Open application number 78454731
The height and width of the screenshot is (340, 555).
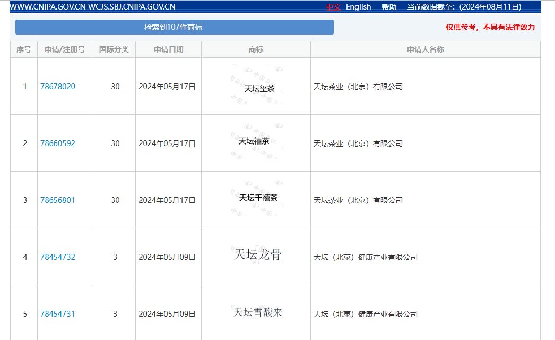pyautogui.click(x=58, y=314)
